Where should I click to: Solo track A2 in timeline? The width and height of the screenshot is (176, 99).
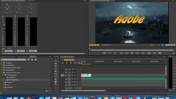click(77, 82)
